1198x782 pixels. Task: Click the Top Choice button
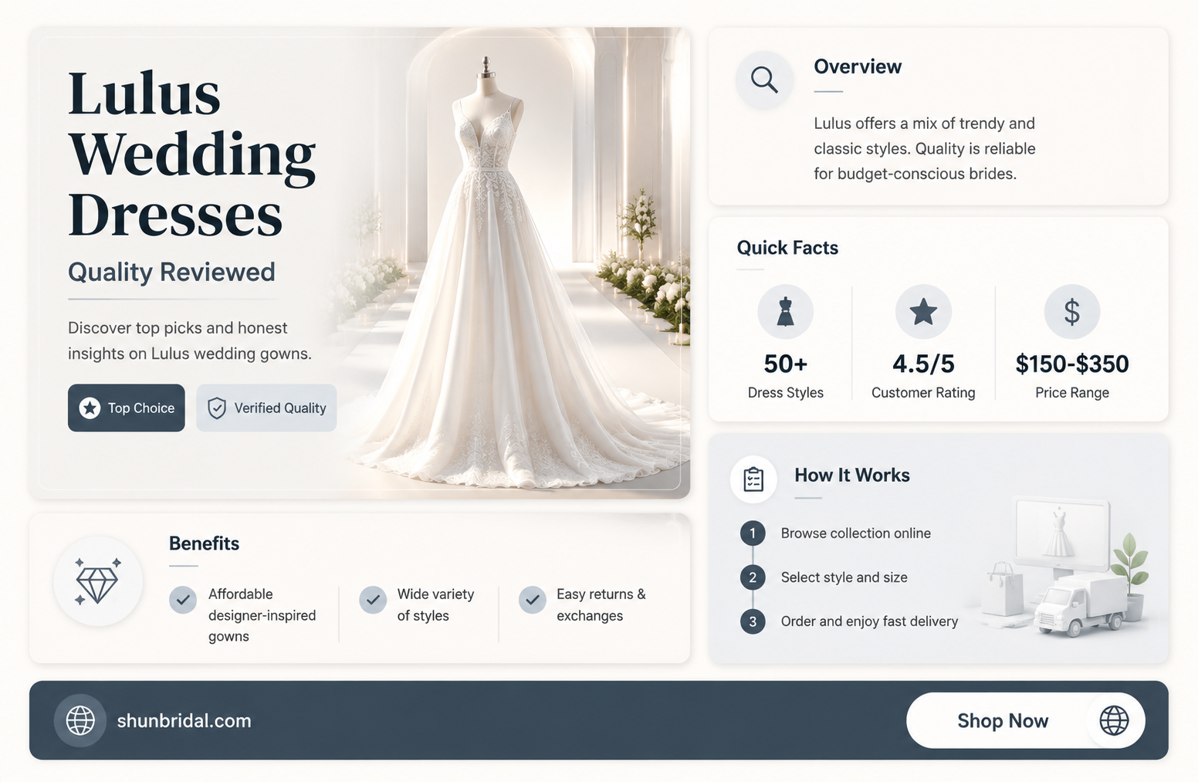tap(127, 408)
